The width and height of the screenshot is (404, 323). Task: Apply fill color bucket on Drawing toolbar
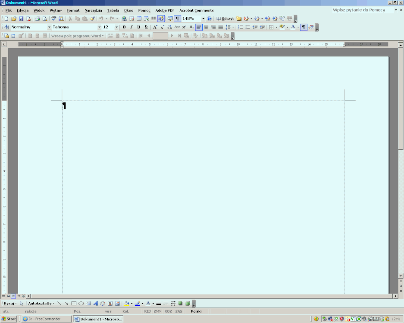[126, 304]
